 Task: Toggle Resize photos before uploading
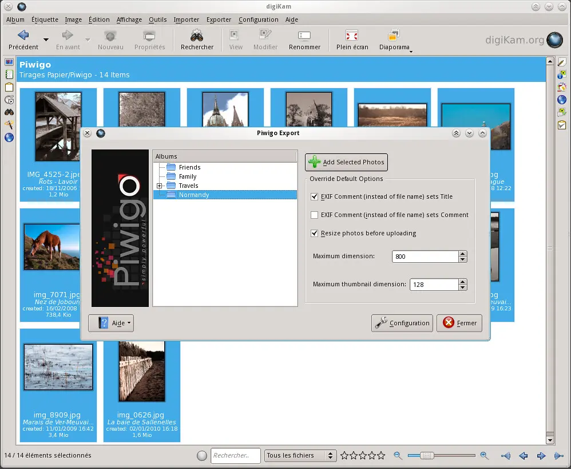click(x=314, y=233)
